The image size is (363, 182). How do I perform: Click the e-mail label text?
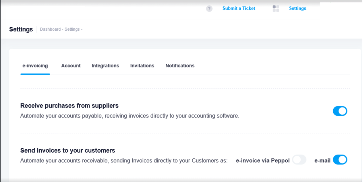point(322,161)
